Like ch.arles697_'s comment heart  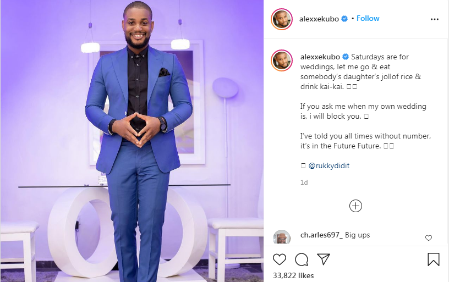[429, 237]
